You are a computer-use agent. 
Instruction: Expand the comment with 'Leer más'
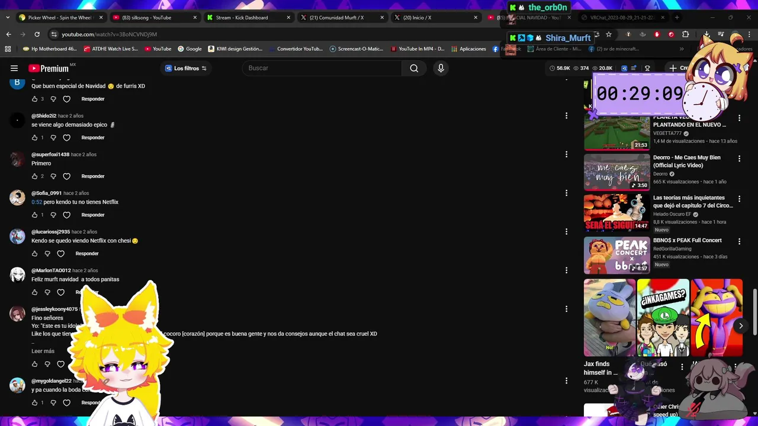coord(43,351)
